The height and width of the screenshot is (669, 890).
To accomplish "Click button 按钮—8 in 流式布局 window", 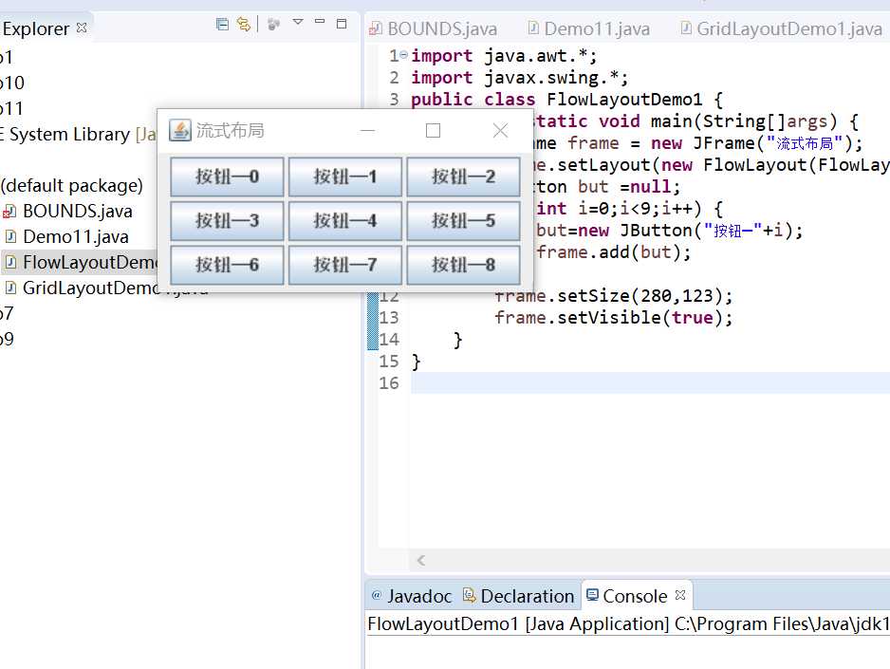I will [x=463, y=265].
